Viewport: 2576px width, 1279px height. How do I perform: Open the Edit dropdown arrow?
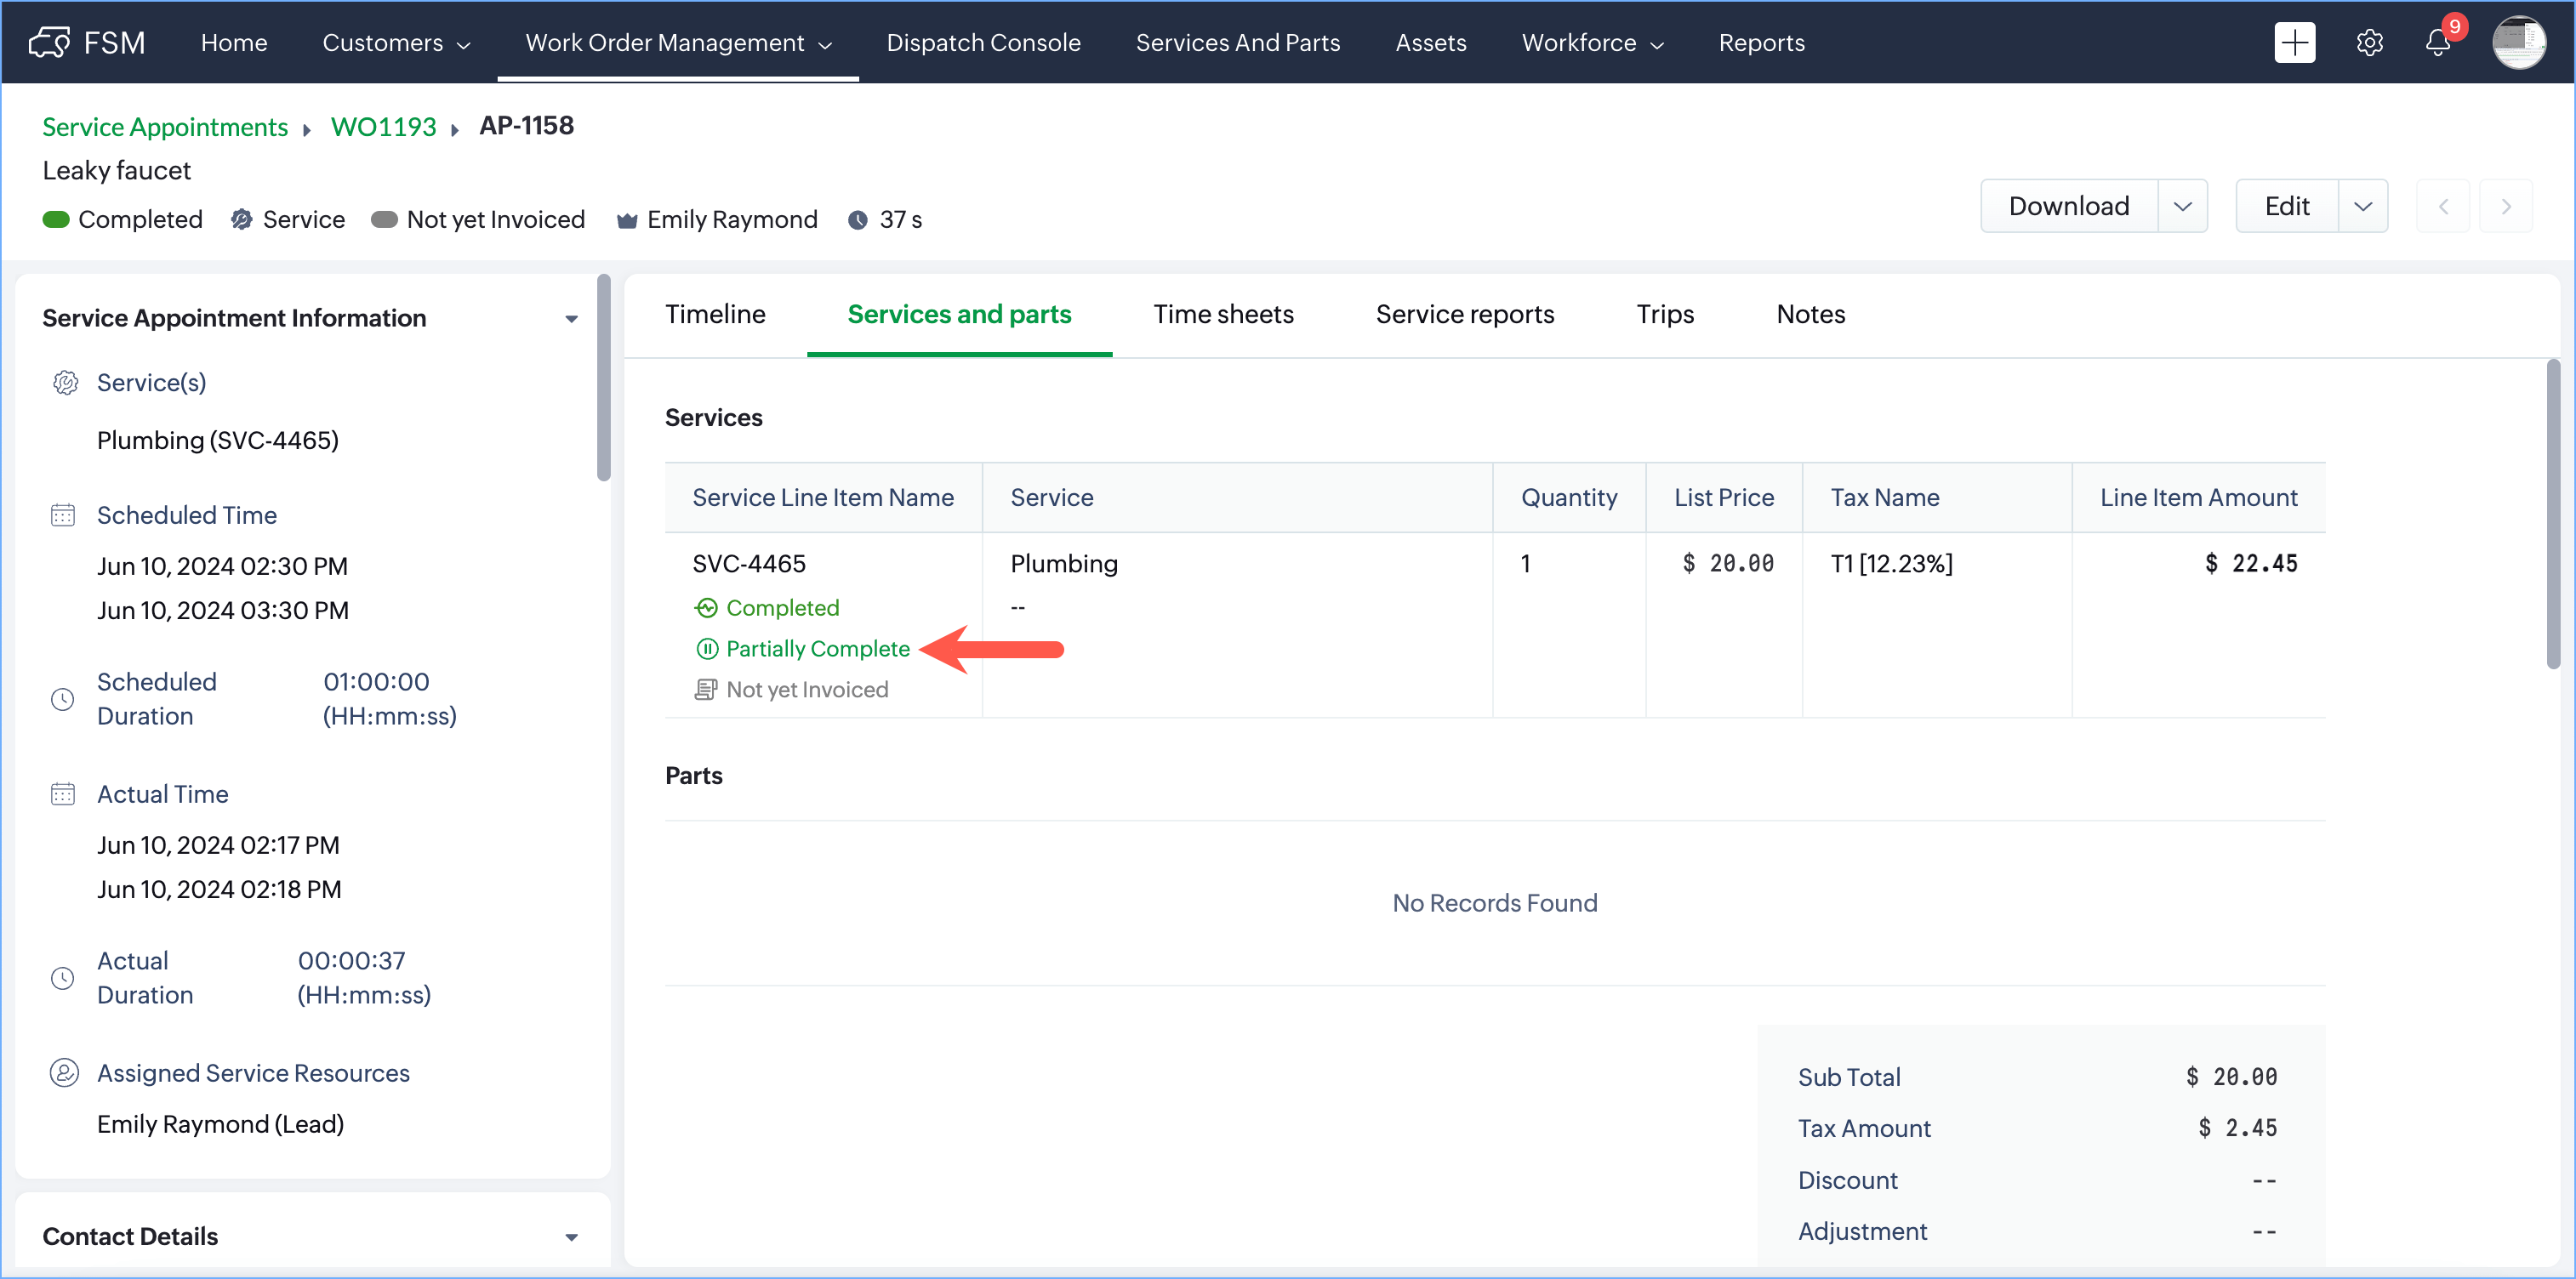point(2362,206)
